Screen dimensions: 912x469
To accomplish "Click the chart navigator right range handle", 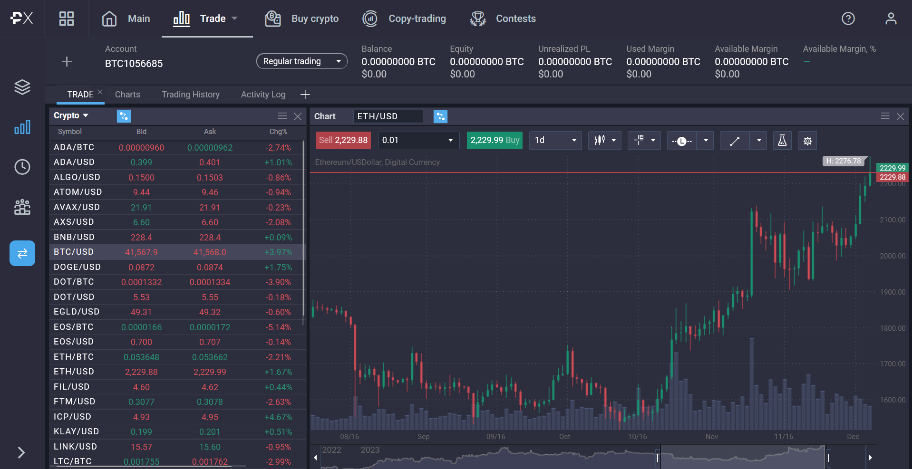I will click(828, 458).
